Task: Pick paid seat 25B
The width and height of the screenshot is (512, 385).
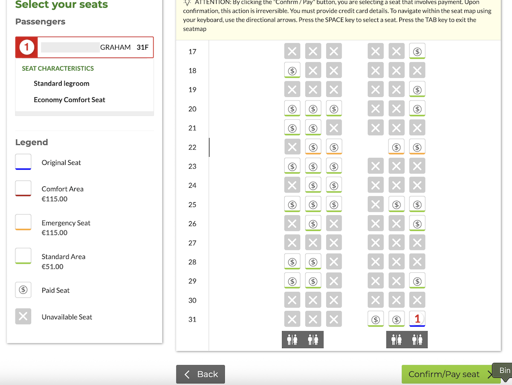Action: 313,204
